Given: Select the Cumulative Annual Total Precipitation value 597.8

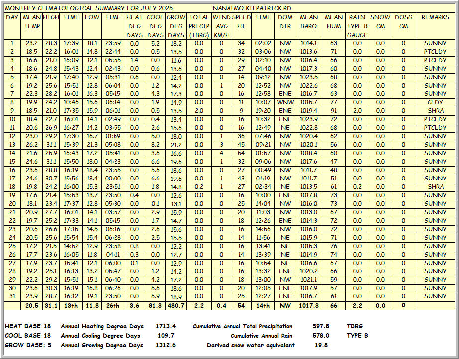Looking at the screenshot, I should [x=320, y=326].
